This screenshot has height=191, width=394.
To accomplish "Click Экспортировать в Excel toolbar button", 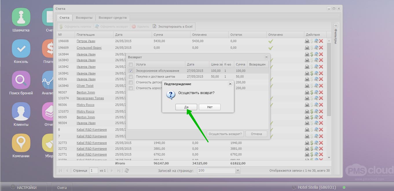I will click(x=173, y=26).
